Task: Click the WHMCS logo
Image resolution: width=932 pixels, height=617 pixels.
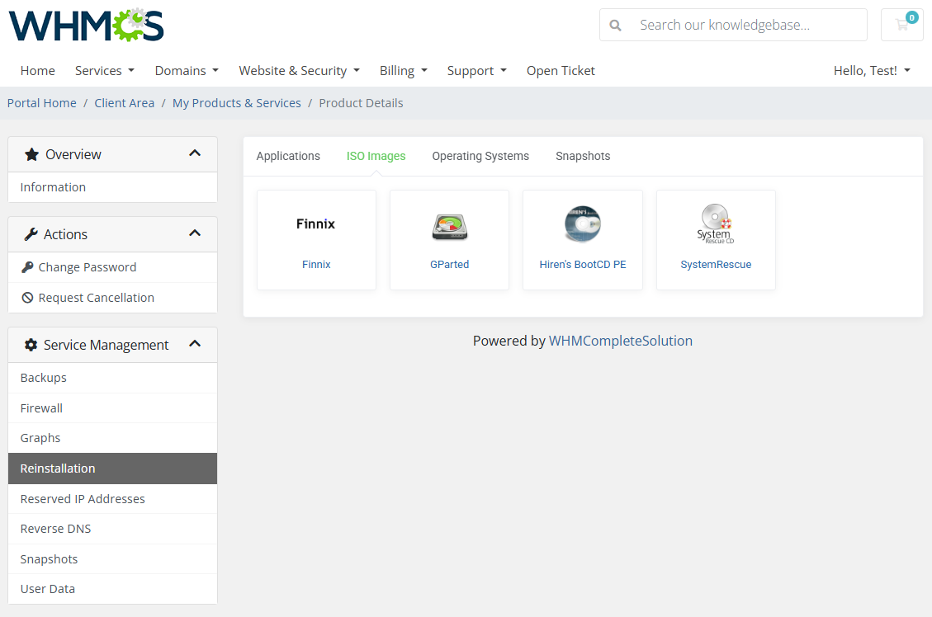Action: (85, 26)
